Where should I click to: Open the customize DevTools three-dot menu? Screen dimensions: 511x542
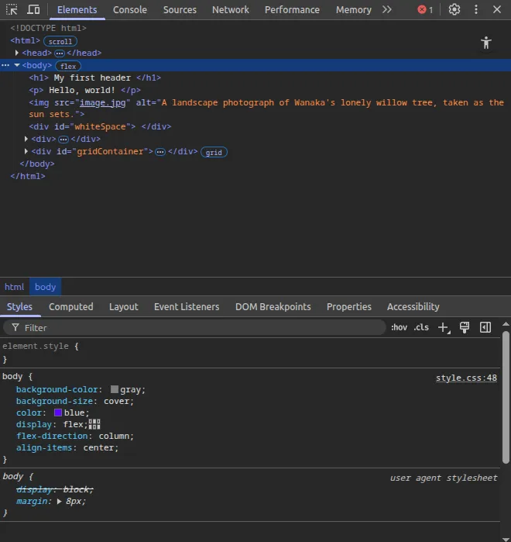click(x=476, y=9)
